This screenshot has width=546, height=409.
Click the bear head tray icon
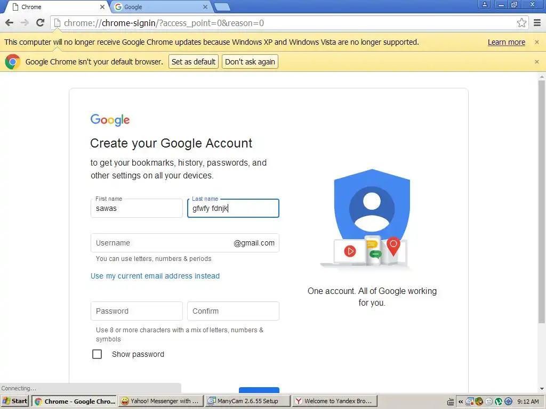point(479,402)
